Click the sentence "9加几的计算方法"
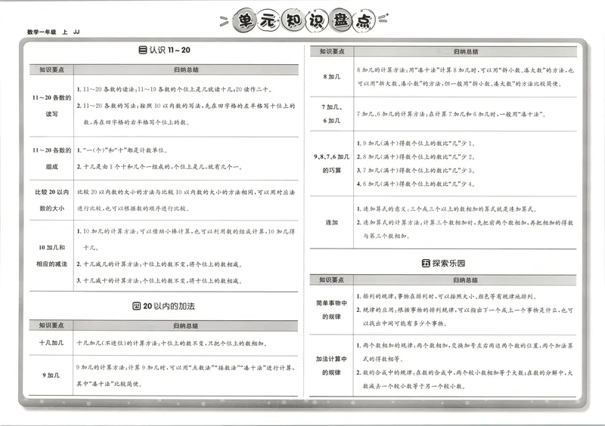The height and width of the screenshot is (426, 605). click(185, 368)
